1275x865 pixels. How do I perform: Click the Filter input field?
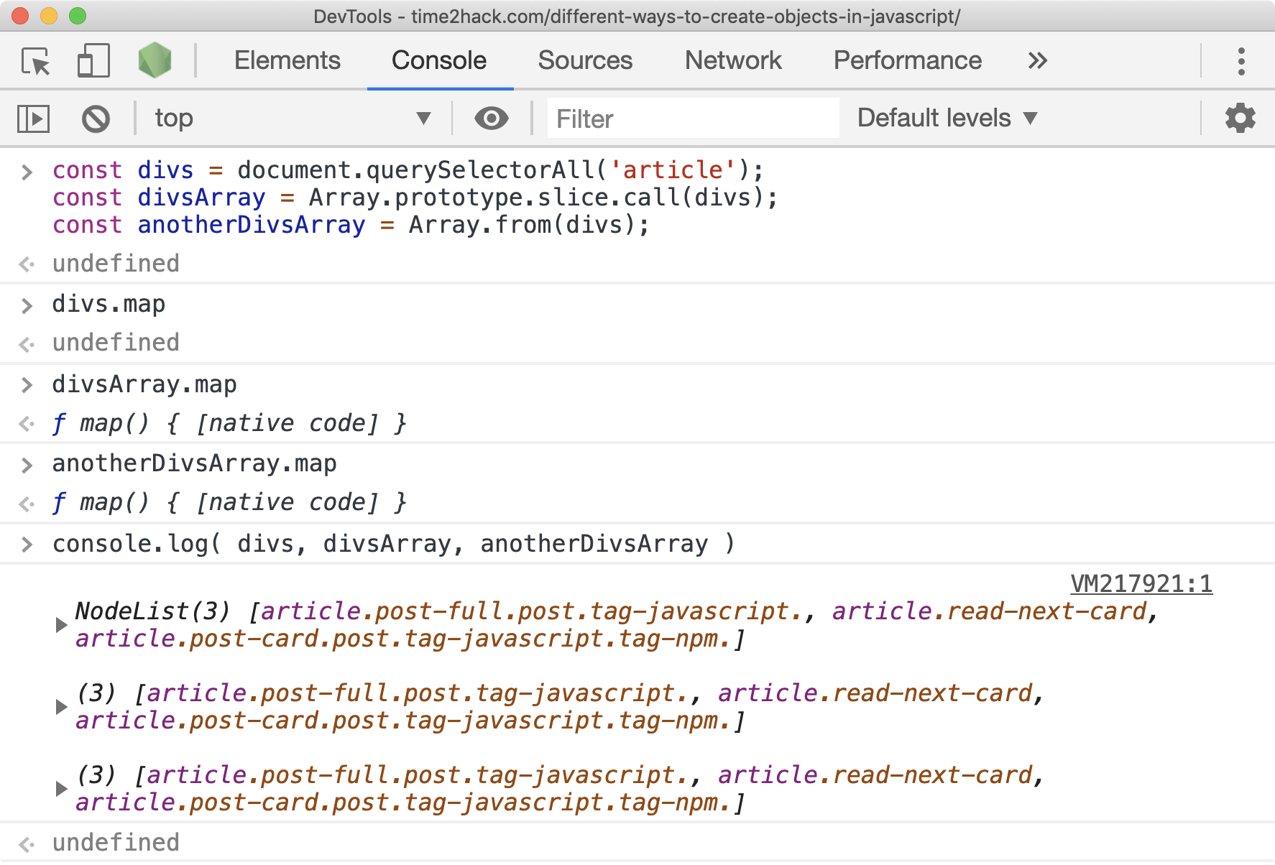click(693, 119)
